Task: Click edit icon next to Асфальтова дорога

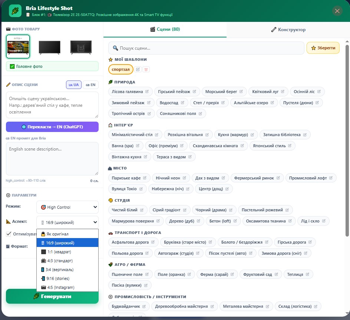Action: [153, 242]
